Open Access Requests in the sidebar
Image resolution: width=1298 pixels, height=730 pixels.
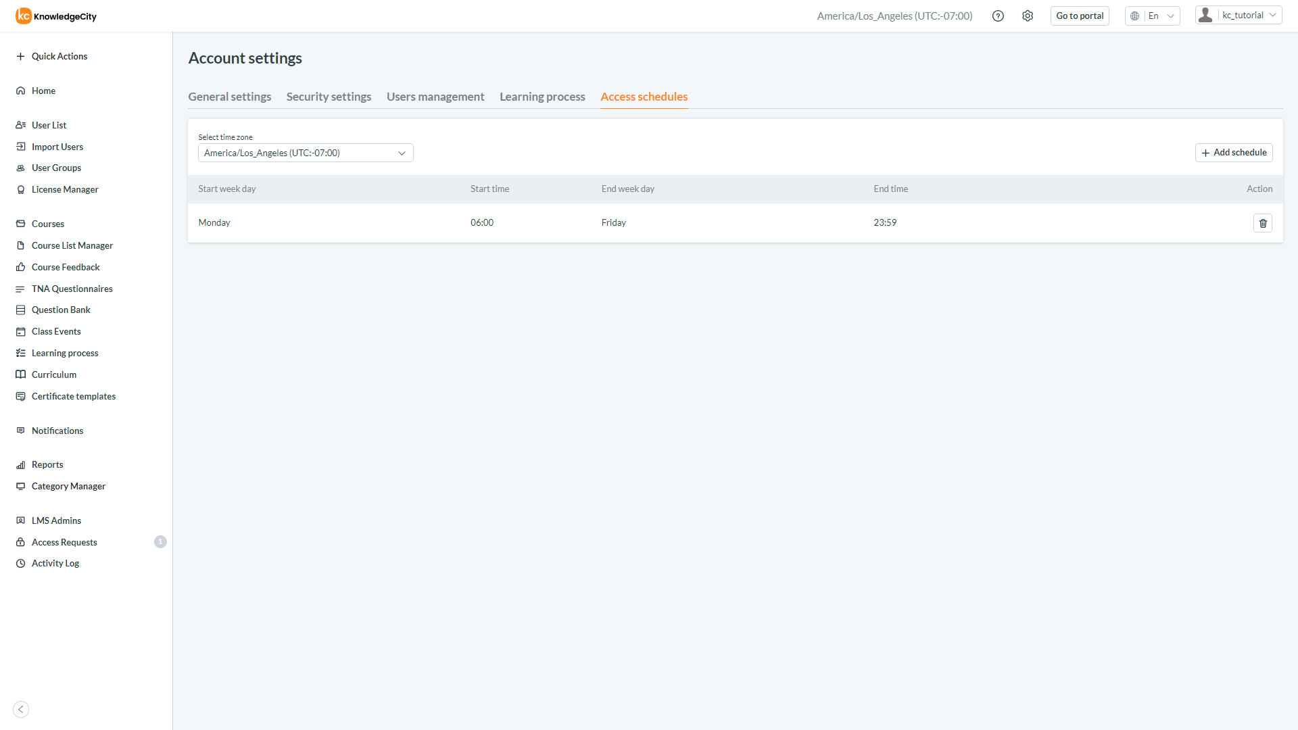click(x=64, y=542)
